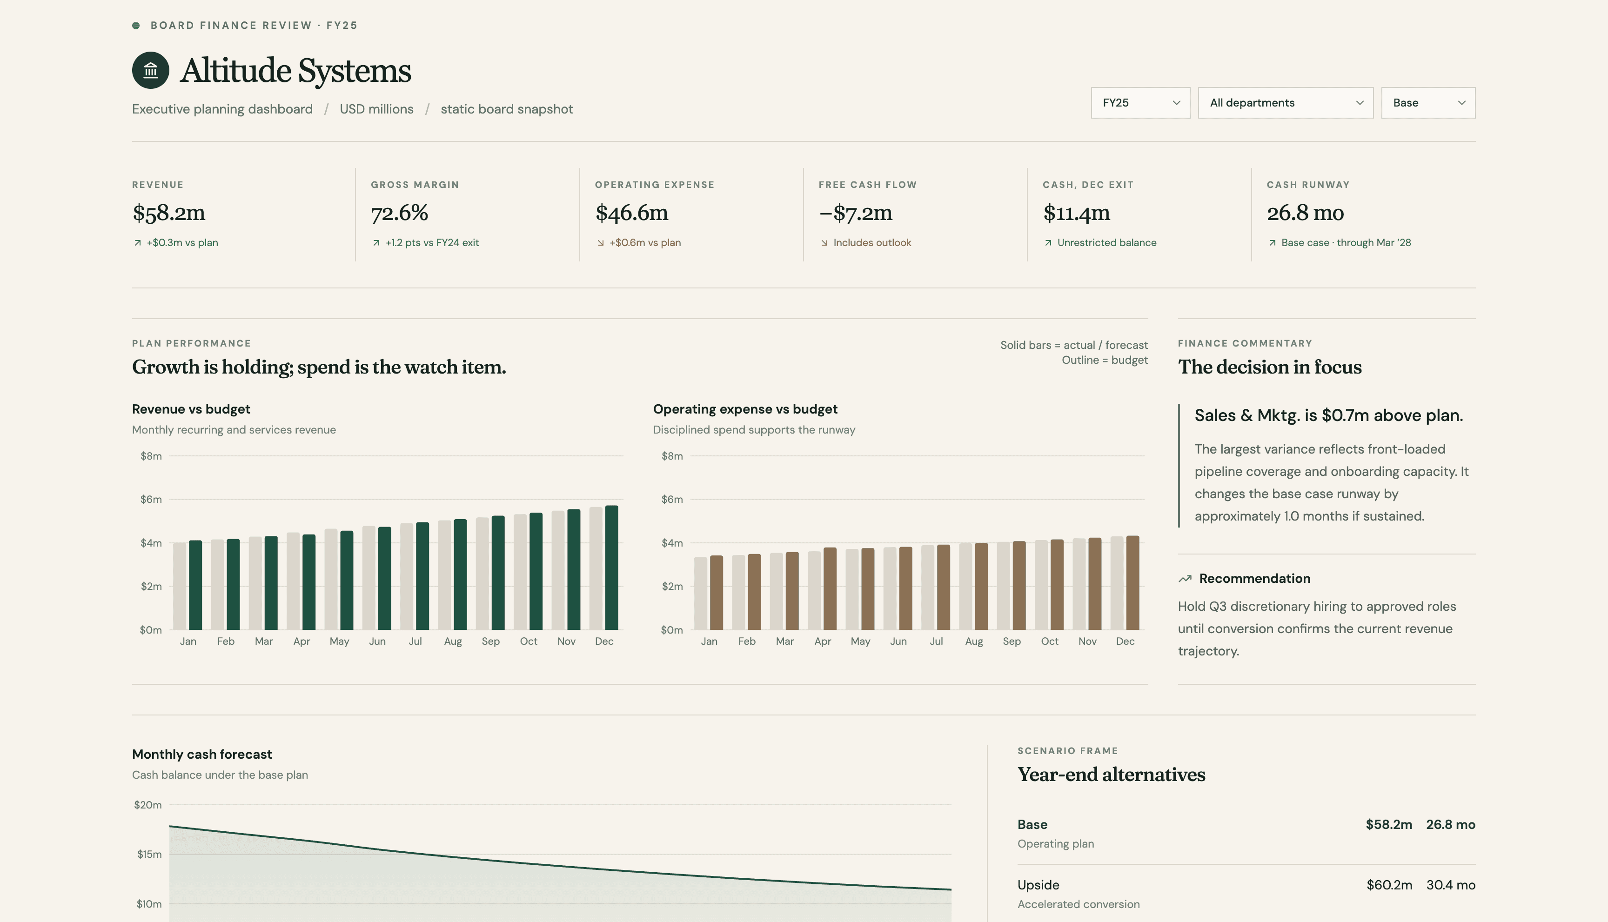Click the $60.2m Upside revenue value
The width and height of the screenshot is (1608, 922).
pyautogui.click(x=1389, y=885)
